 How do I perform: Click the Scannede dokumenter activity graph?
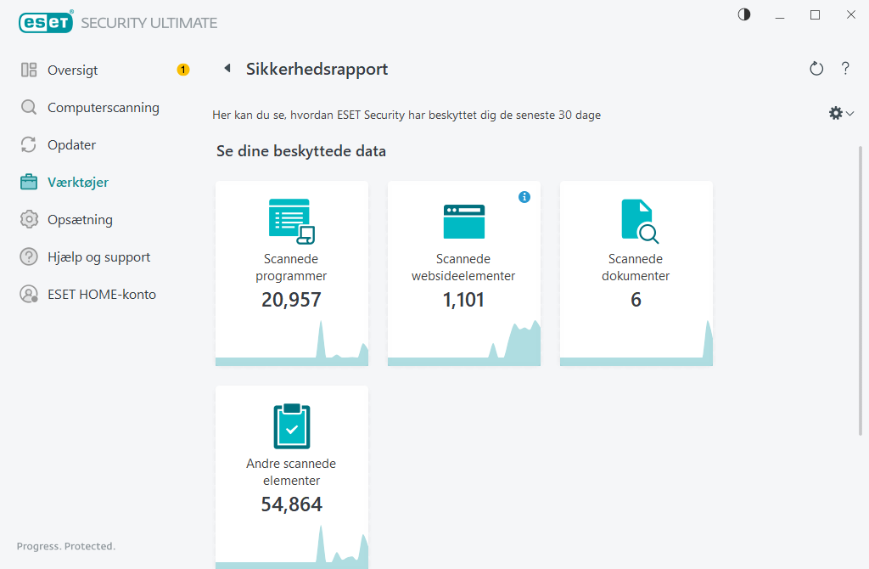point(636,343)
